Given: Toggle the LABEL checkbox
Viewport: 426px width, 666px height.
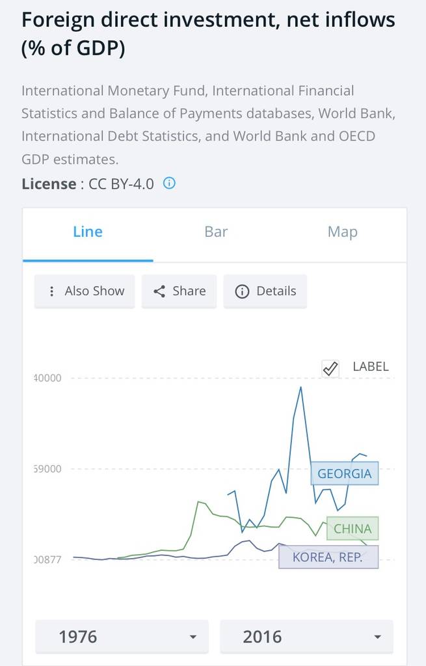Looking at the screenshot, I should (x=330, y=368).
